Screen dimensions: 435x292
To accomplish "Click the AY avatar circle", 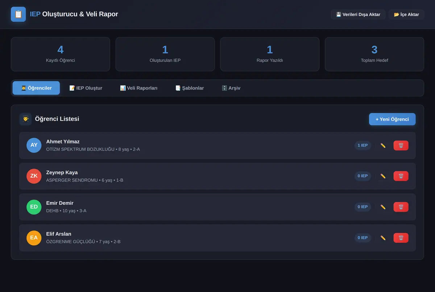I will point(34,145).
